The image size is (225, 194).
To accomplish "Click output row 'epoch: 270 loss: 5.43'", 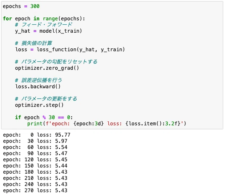I will pos(35,190).
